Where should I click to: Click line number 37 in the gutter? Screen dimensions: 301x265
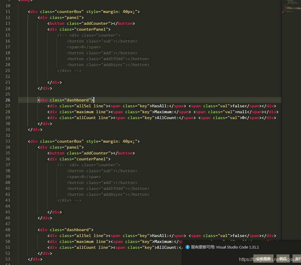(x=8, y=165)
